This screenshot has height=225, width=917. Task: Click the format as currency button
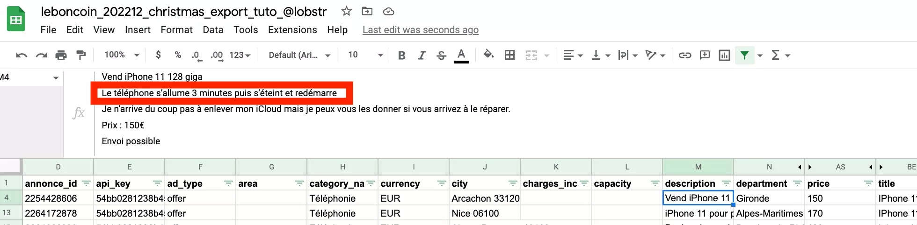pyautogui.click(x=158, y=55)
